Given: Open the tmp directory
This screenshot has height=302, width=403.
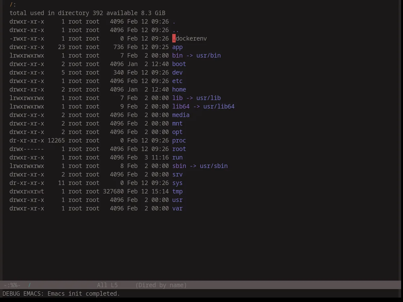Looking at the screenshot, I should click(177, 191).
